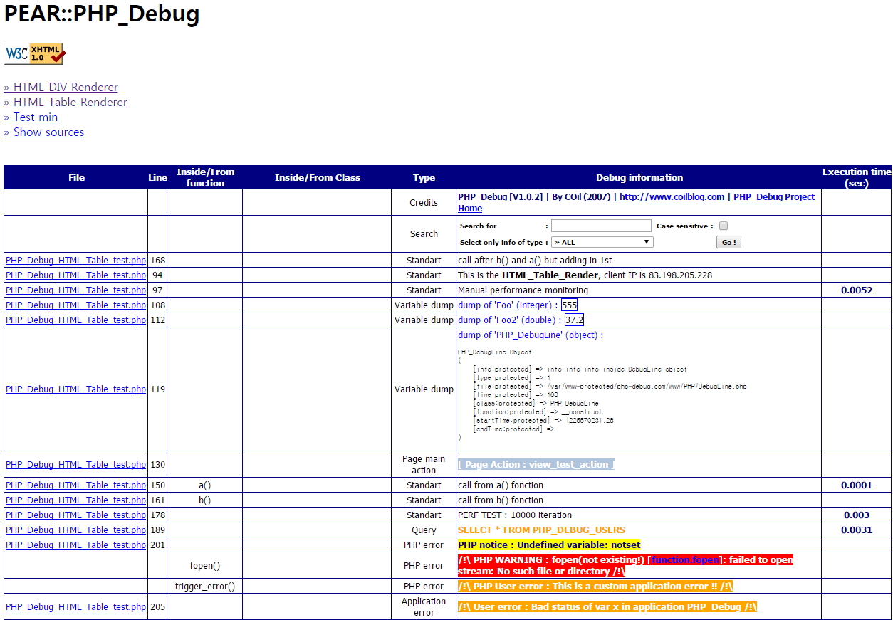Click the a() function cell
The width and height of the screenshot is (893, 620).
(x=205, y=485)
